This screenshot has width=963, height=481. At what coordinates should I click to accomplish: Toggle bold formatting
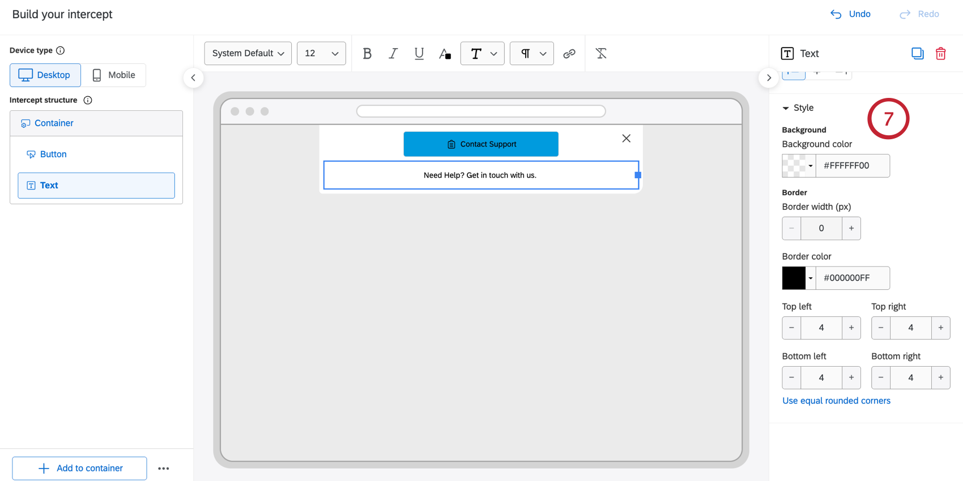[x=367, y=53]
